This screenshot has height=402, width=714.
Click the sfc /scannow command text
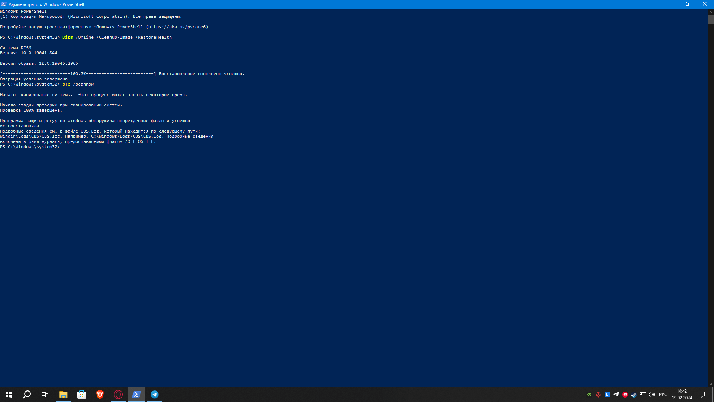78,84
